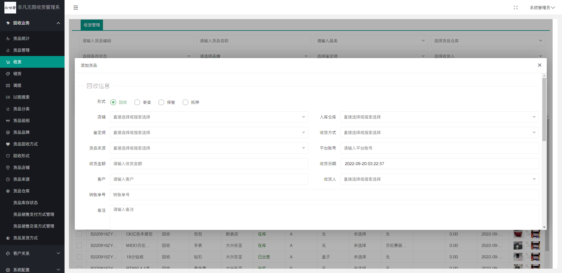The width and height of the screenshot is (562, 273).
Task: Expand the 入库仓库 dropdown
Action: coord(439,117)
